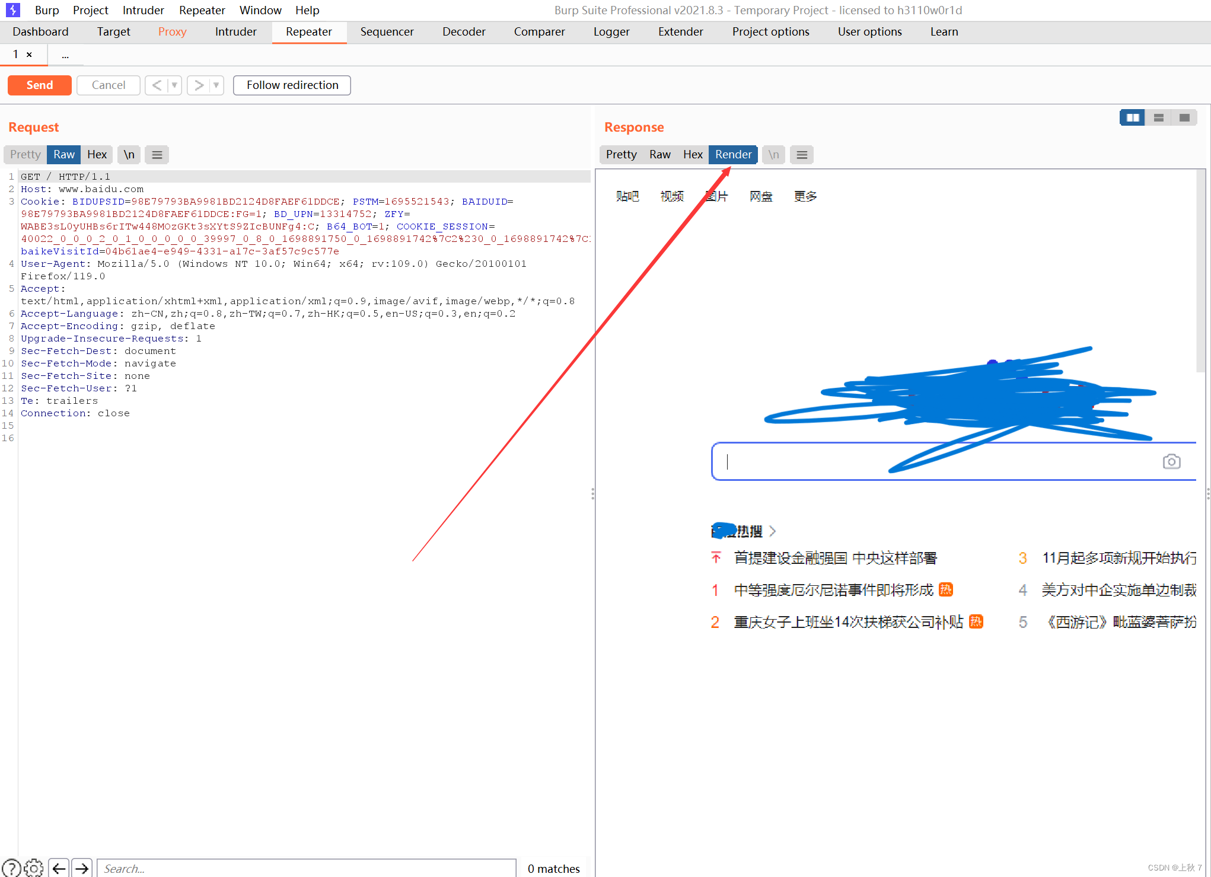Screen dimensions: 1211x877
Task: Click the orange Send button
Action: [x=40, y=85]
